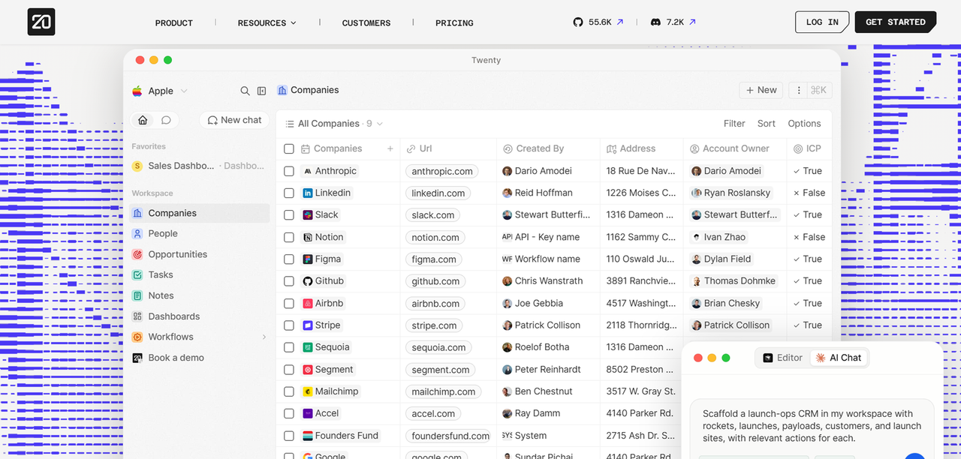Expand the Workflows chevron in the sidebar
Viewport: 961px width, 459px height.
tap(264, 337)
